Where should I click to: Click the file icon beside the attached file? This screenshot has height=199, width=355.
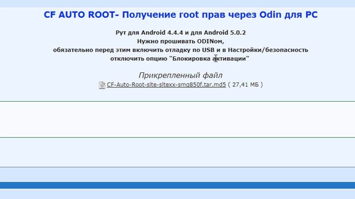(x=102, y=85)
